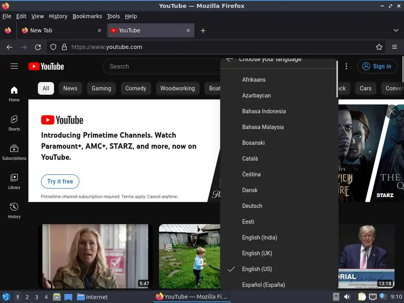The width and height of the screenshot is (404, 303).
Task: Open a new browser tab
Action: pyautogui.click(x=203, y=31)
